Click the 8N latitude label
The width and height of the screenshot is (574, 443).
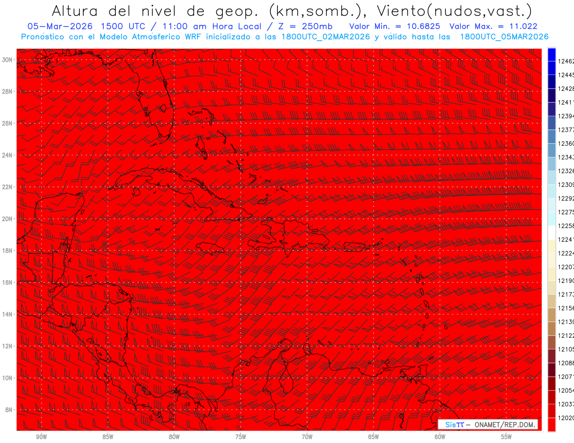click(x=9, y=410)
